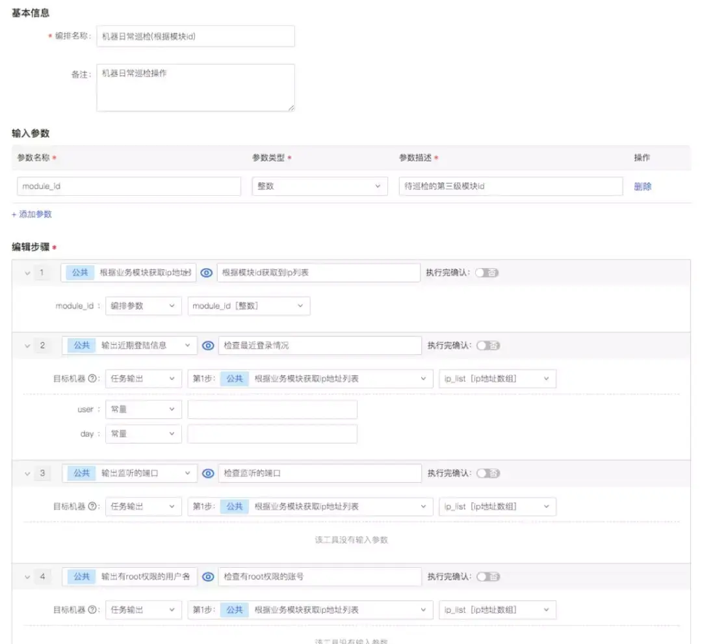Preview the 输出近期登陆信息 tool in step 2
702x644 pixels.
coord(208,345)
